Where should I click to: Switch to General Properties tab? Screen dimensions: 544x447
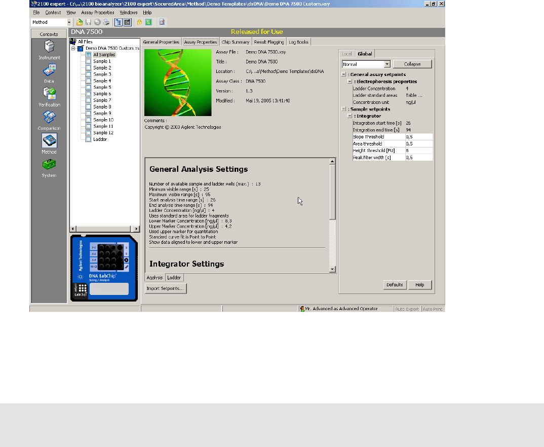click(161, 42)
